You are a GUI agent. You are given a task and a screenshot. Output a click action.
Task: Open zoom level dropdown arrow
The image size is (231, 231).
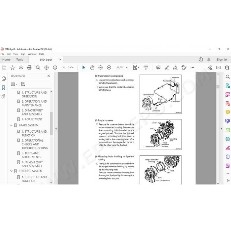[x=127, y=68]
